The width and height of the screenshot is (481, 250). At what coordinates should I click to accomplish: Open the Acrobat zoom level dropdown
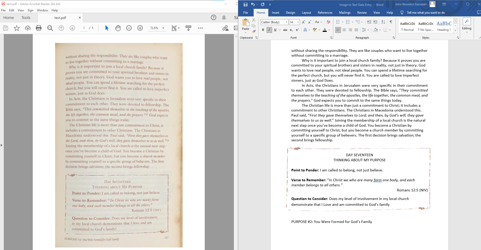coord(163,28)
